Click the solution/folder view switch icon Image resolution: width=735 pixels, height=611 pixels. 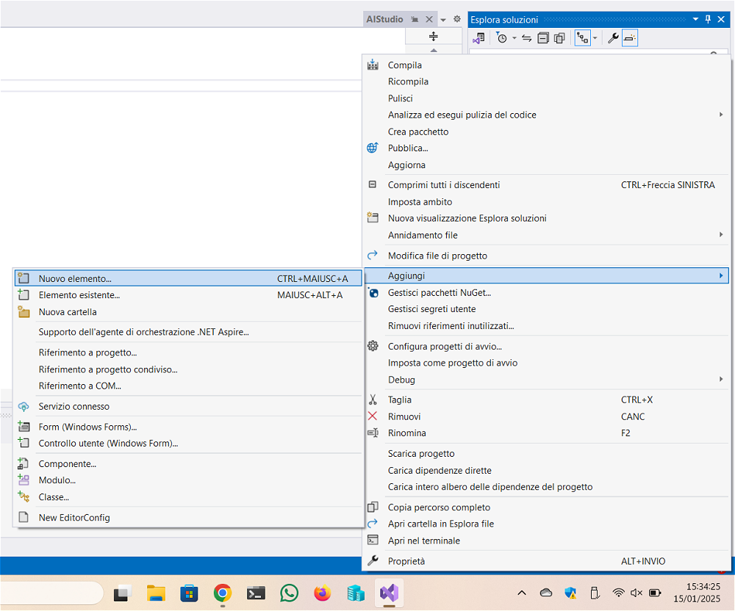tap(479, 38)
